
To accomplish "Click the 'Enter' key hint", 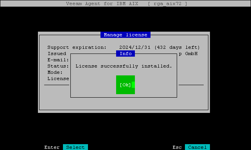I will pos(52,147).
